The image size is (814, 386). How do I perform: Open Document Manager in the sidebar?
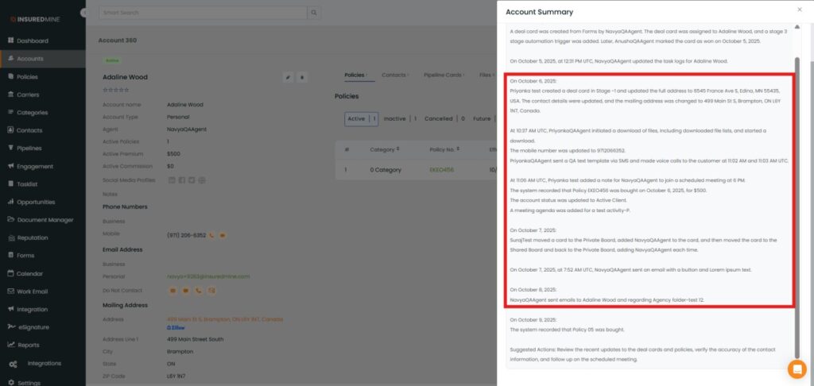pos(45,220)
